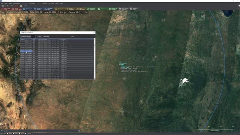Open the Editor menu
The image size is (240, 135).
tap(57, 3)
